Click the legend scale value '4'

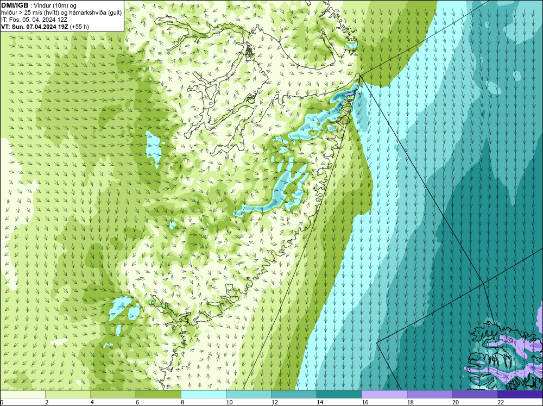coord(92,402)
